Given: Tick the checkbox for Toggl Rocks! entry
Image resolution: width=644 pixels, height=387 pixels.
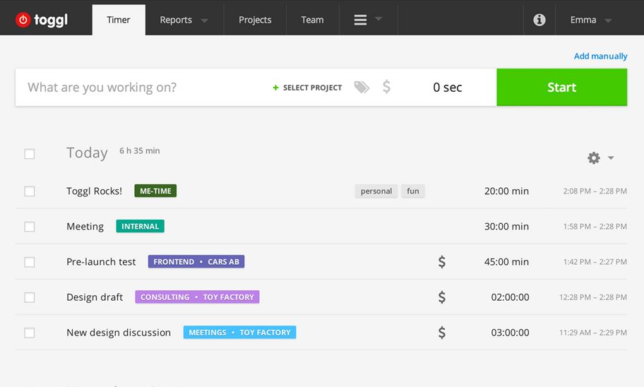Looking at the screenshot, I should pyautogui.click(x=30, y=191).
